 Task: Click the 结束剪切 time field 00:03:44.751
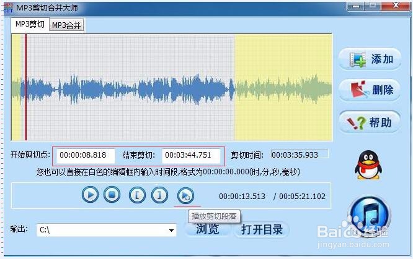coord(191,155)
